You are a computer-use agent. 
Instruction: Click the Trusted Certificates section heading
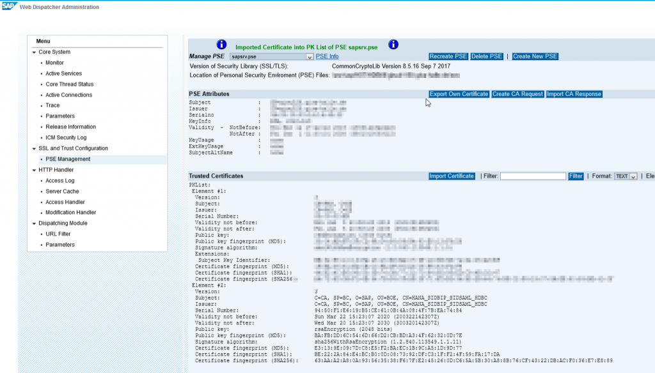pos(216,176)
